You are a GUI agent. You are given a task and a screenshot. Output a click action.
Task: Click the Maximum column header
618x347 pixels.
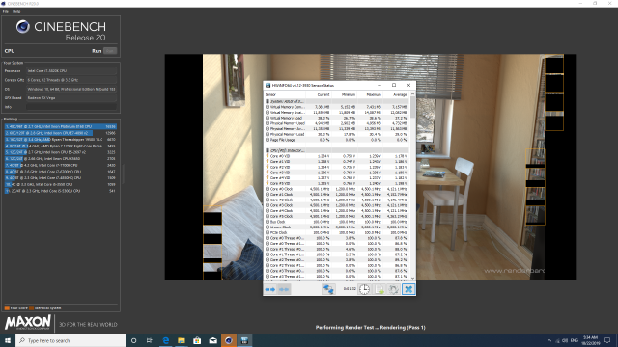pos(370,94)
